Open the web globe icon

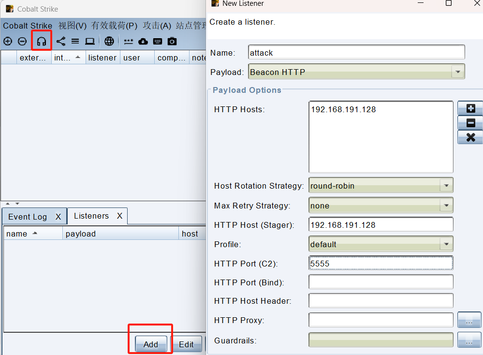pyautogui.click(x=109, y=41)
